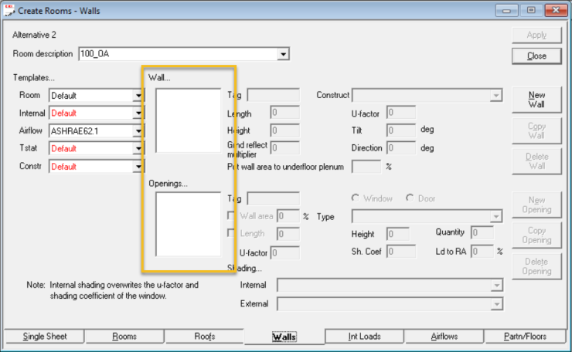Screen dimensions: 572x352
Task: Select the Window radio button
Action: click(x=355, y=198)
